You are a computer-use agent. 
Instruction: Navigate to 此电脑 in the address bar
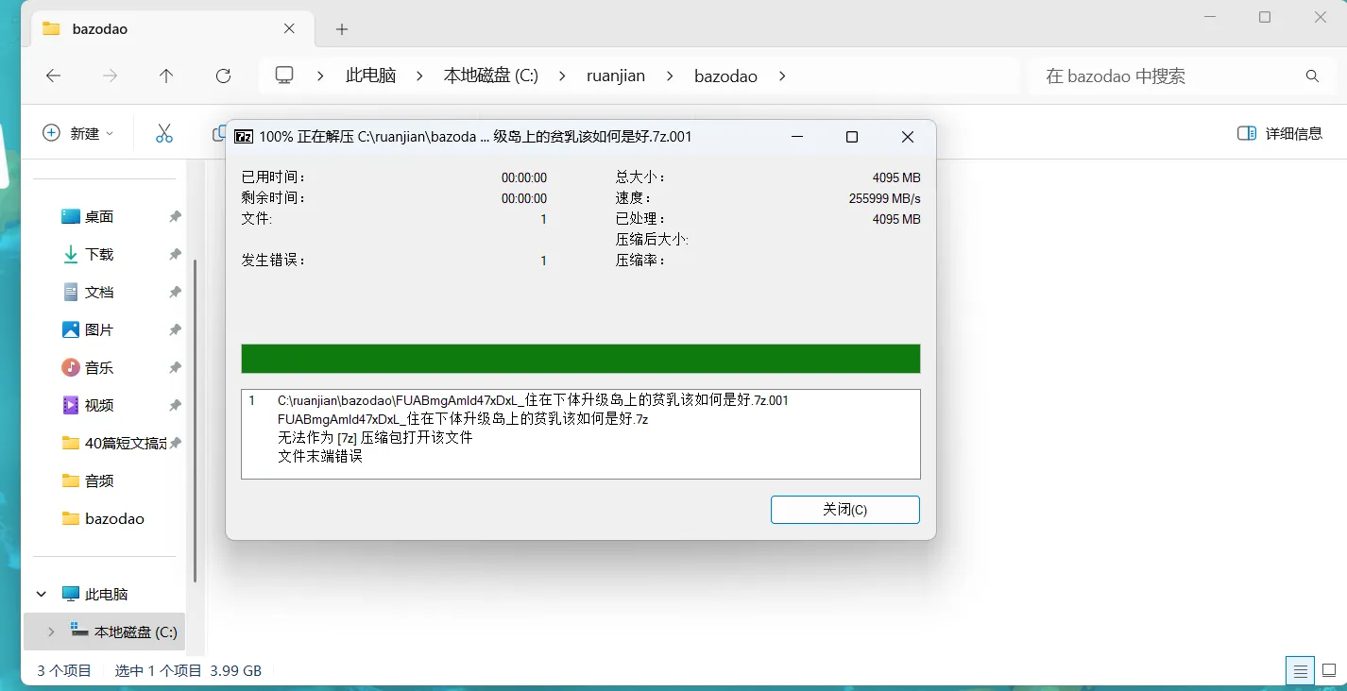pyautogui.click(x=371, y=76)
